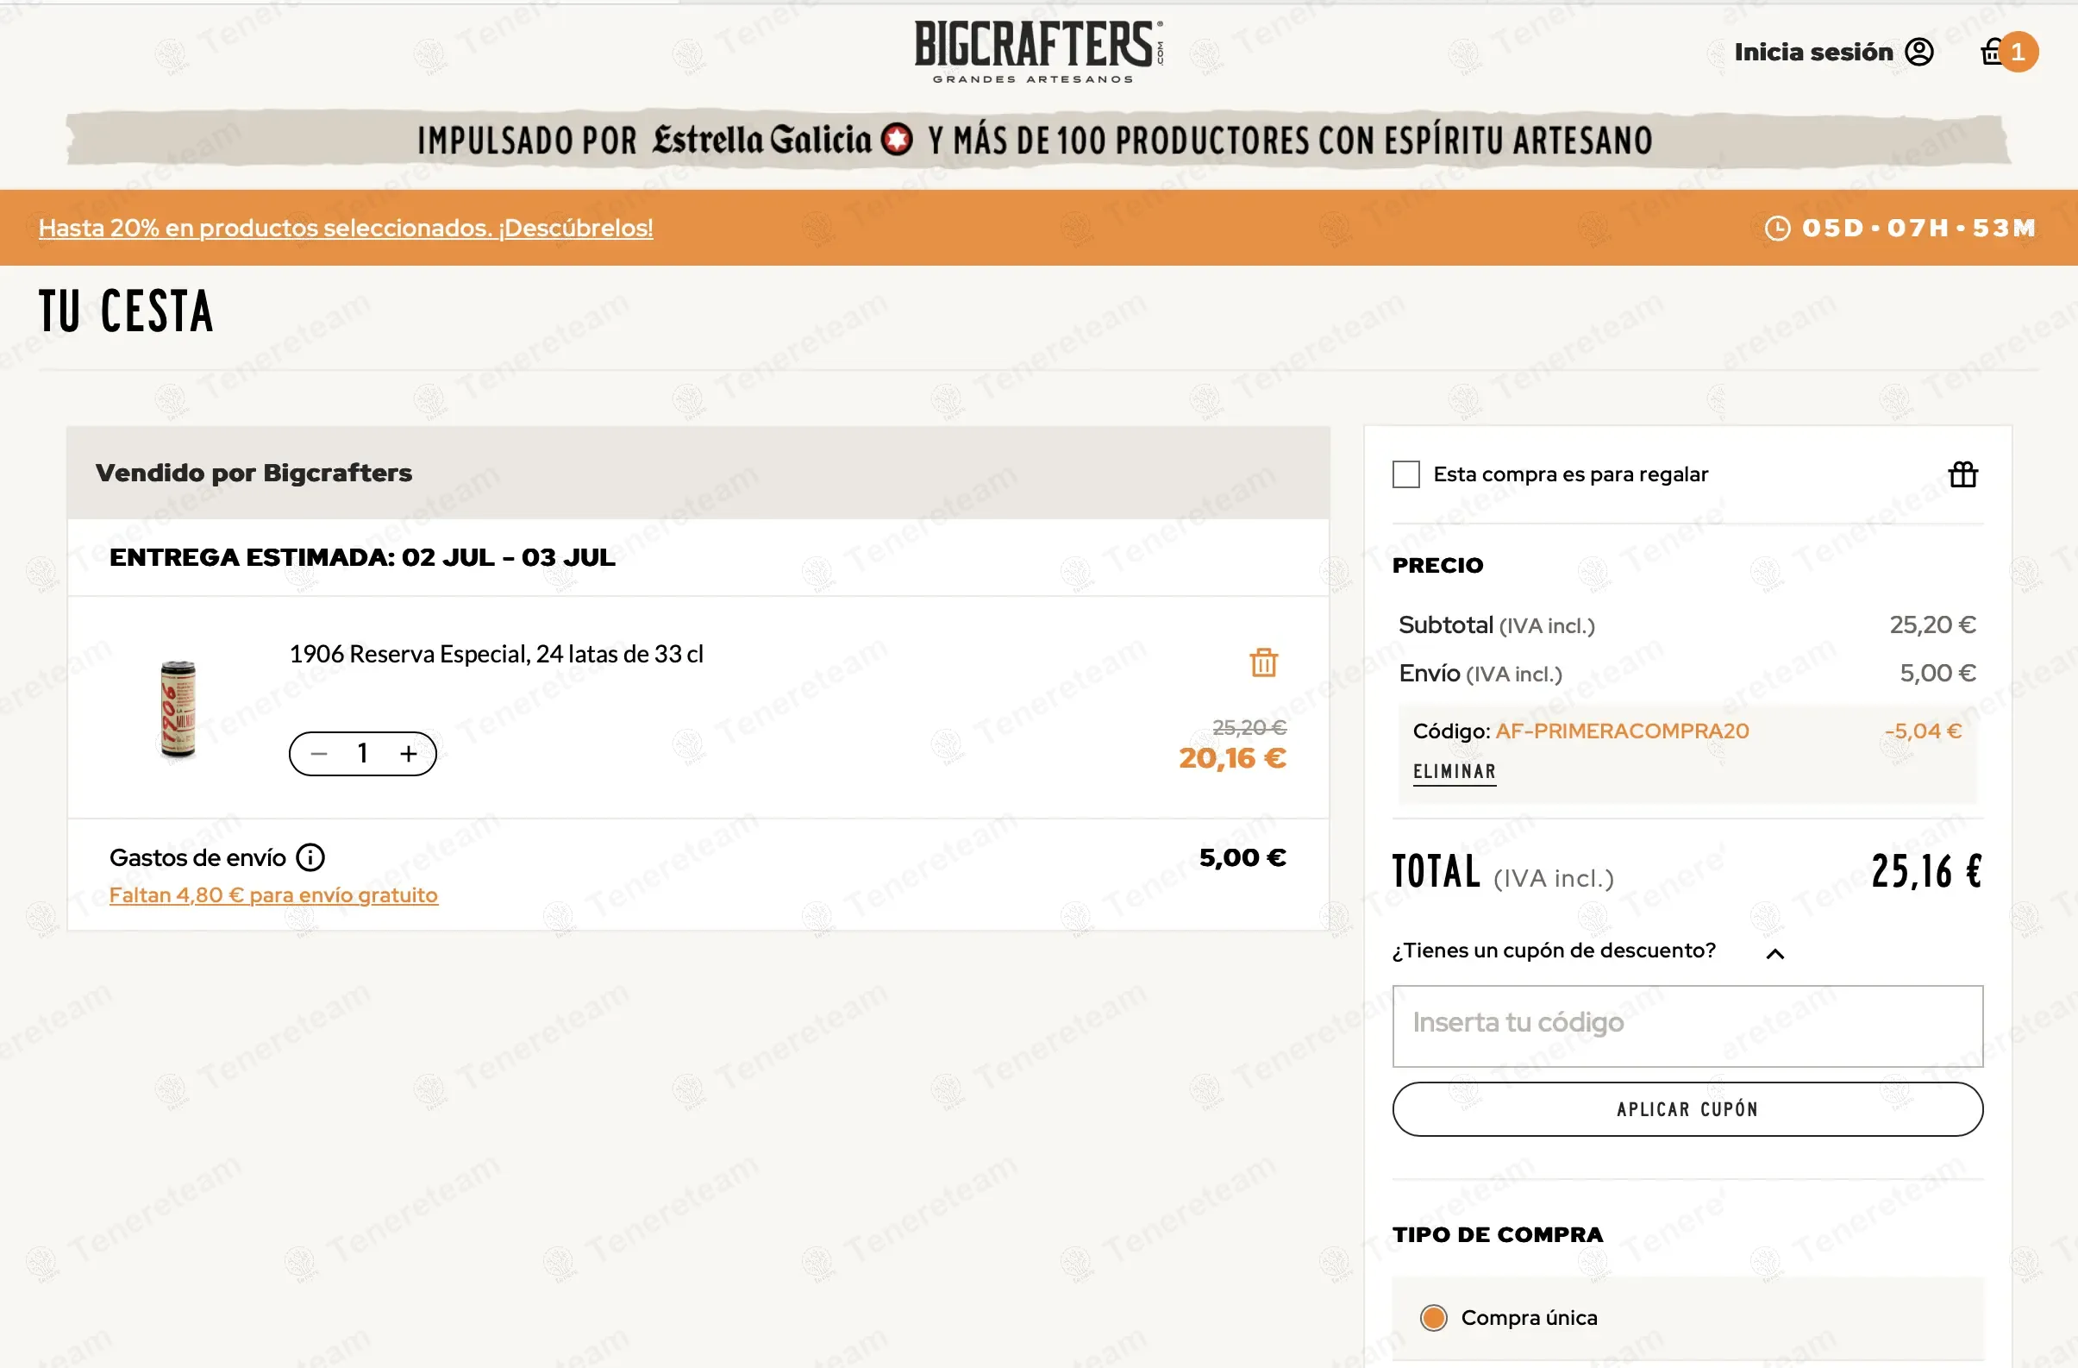Open the shopping basket icon in header

pos(1992,53)
